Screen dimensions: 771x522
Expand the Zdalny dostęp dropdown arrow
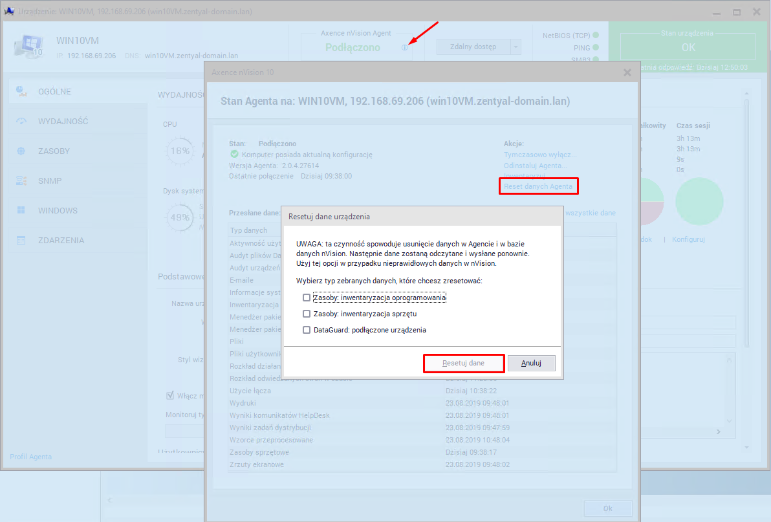pos(516,47)
